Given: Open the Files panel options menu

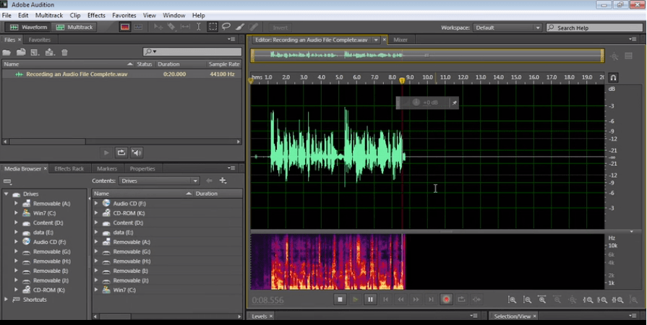Looking at the screenshot, I should coord(232,40).
